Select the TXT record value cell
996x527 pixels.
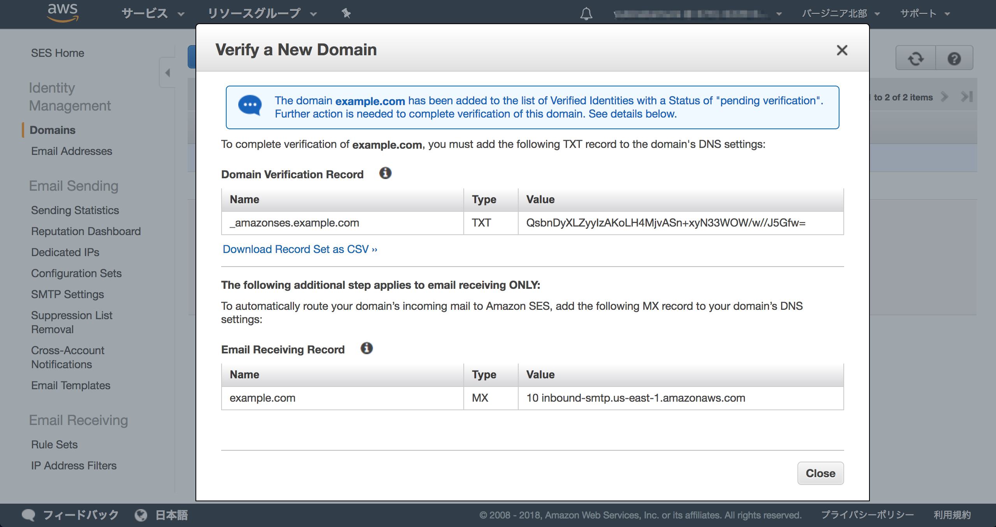[x=681, y=223]
